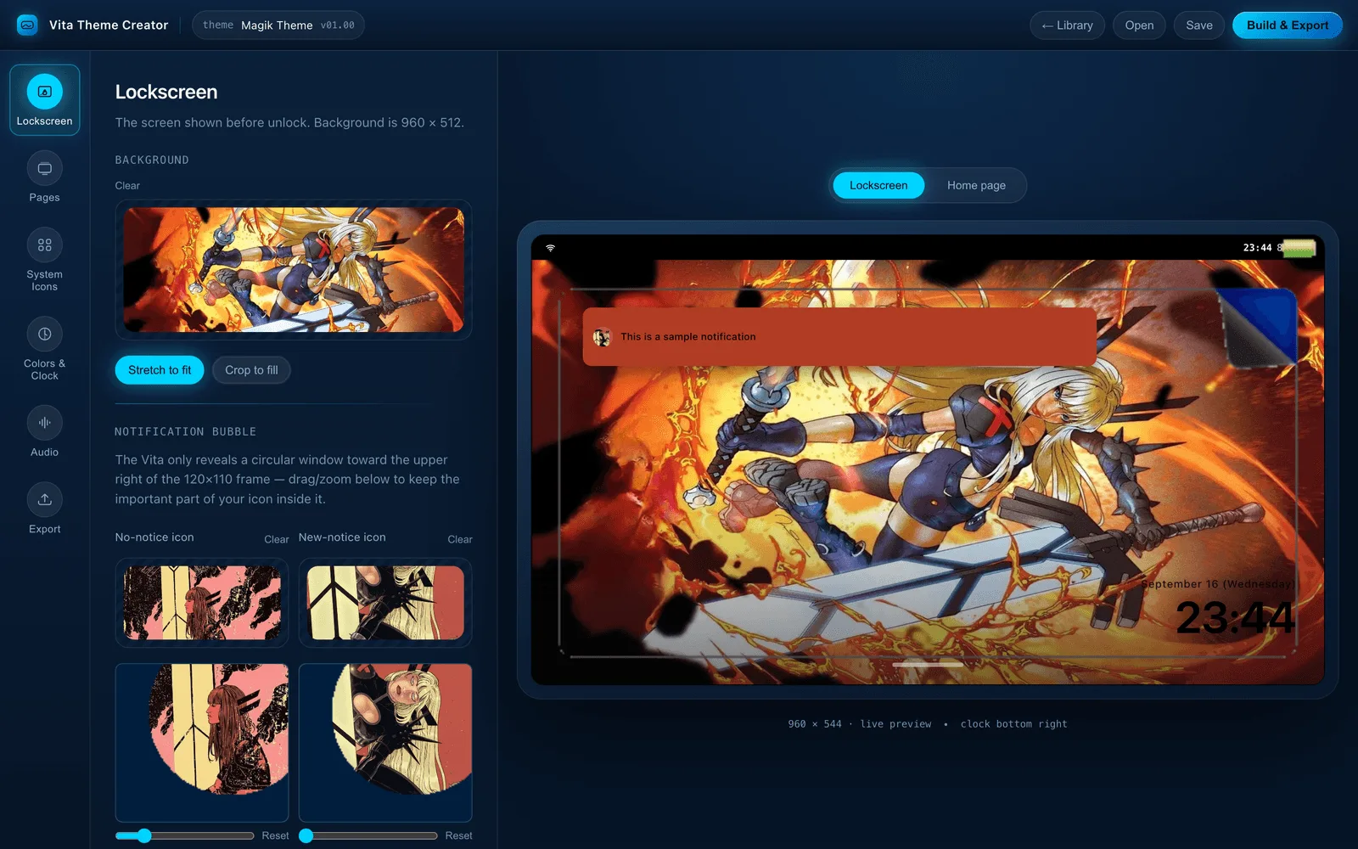Open the Audio section icon
This screenshot has width=1358, height=849.
click(44, 423)
